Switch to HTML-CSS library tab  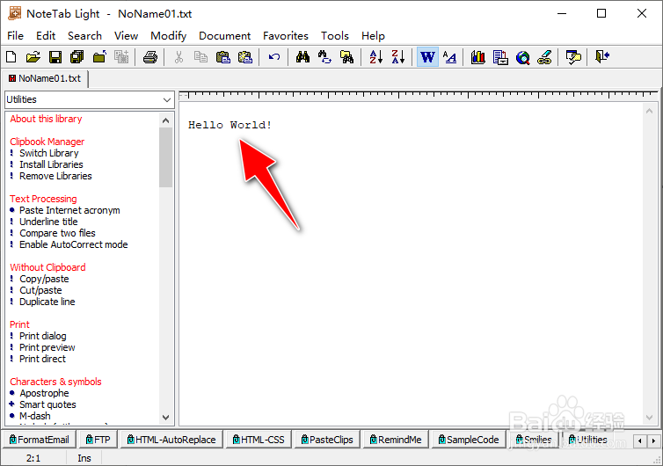point(259,440)
